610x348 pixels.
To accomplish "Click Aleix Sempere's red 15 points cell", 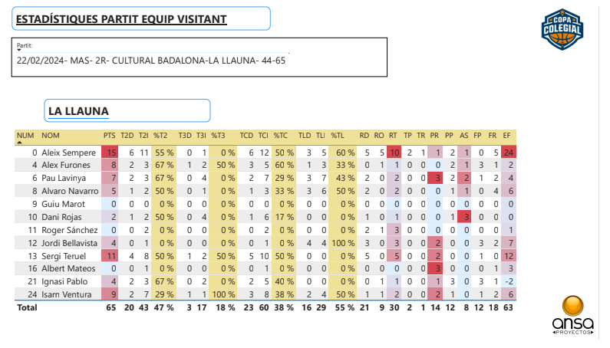I will (110, 153).
